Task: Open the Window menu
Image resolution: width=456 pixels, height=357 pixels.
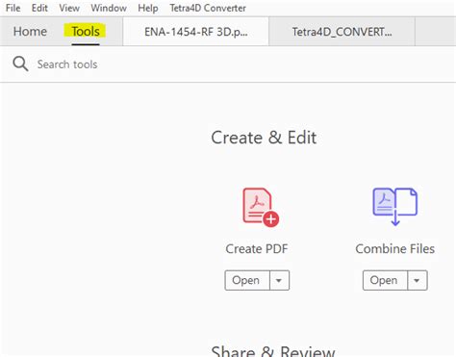Action: point(109,8)
